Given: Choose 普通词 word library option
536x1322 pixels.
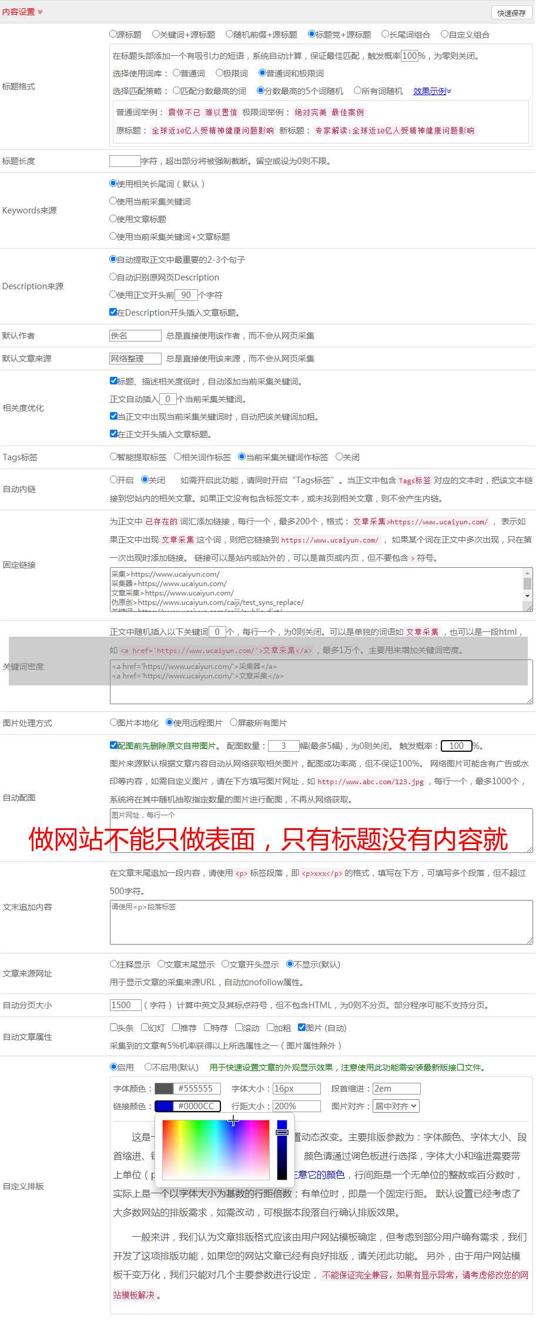Looking at the screenshot, I should pyautogui.click(x=176, y=73).
